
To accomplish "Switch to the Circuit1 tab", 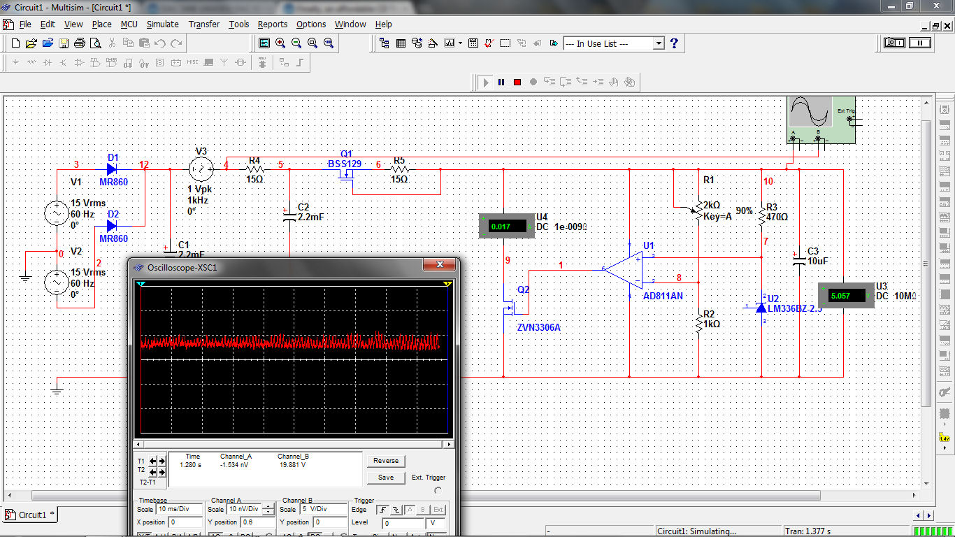I will tap(31, 515).
